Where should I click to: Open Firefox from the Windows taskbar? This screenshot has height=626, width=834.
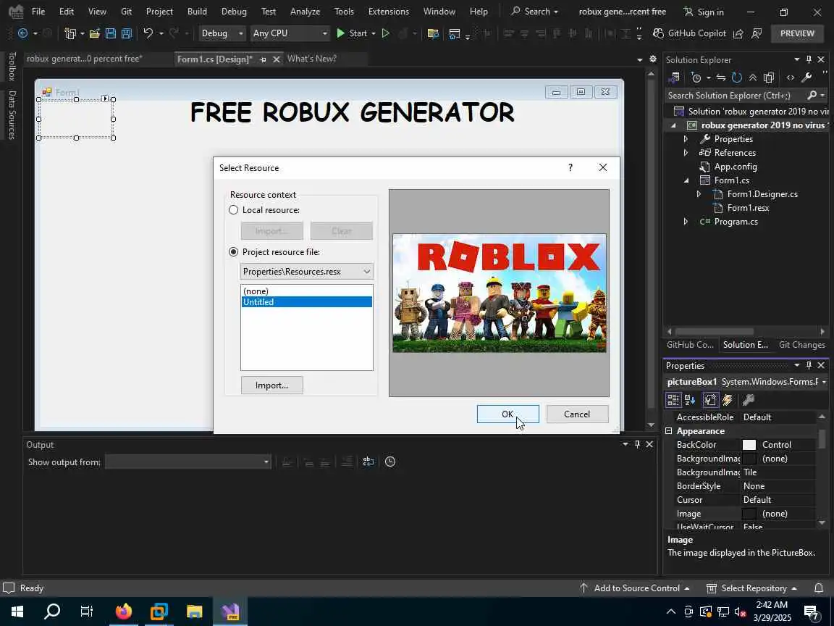(123, 612)
